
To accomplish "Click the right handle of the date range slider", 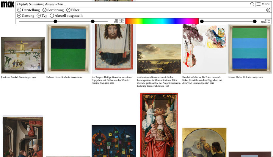I will click(93, 21).
